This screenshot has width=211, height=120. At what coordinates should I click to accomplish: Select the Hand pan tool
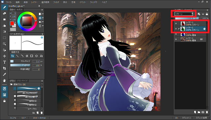point(4,80)
